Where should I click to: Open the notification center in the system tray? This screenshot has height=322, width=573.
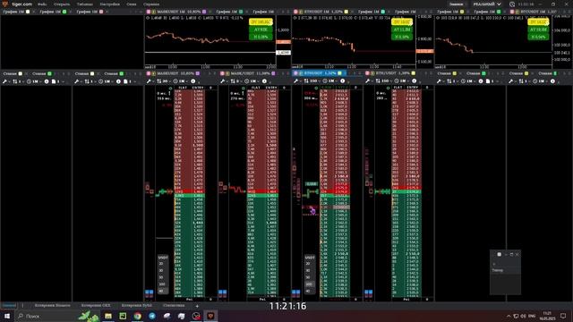pos(563,316)
